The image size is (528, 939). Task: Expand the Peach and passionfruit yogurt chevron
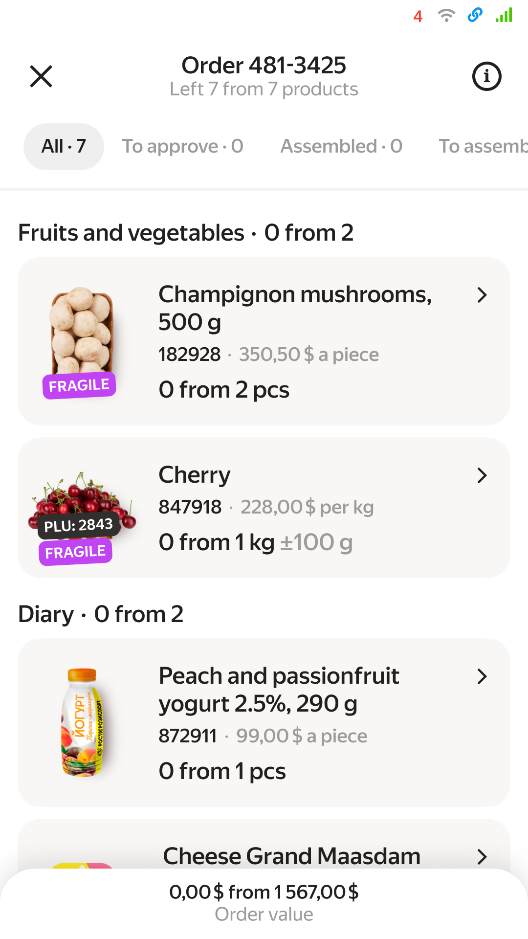pos(482,676)
